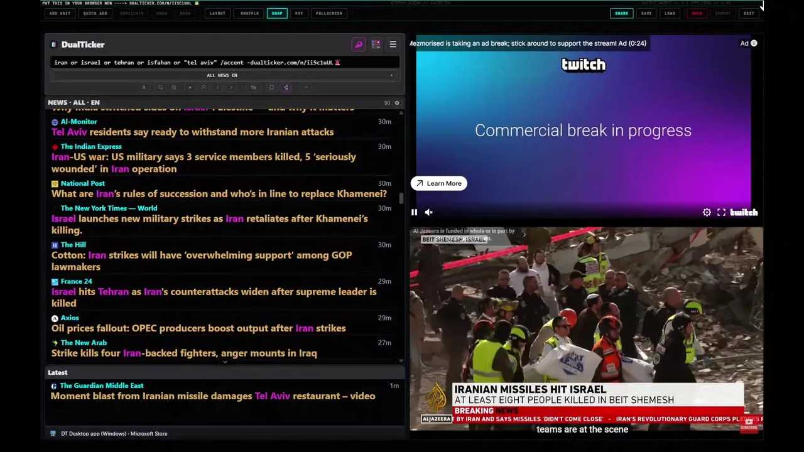This screenshot has width=804, height=452.
Task: Click The New Arab source icon
Action: click(x=55, y=343)
